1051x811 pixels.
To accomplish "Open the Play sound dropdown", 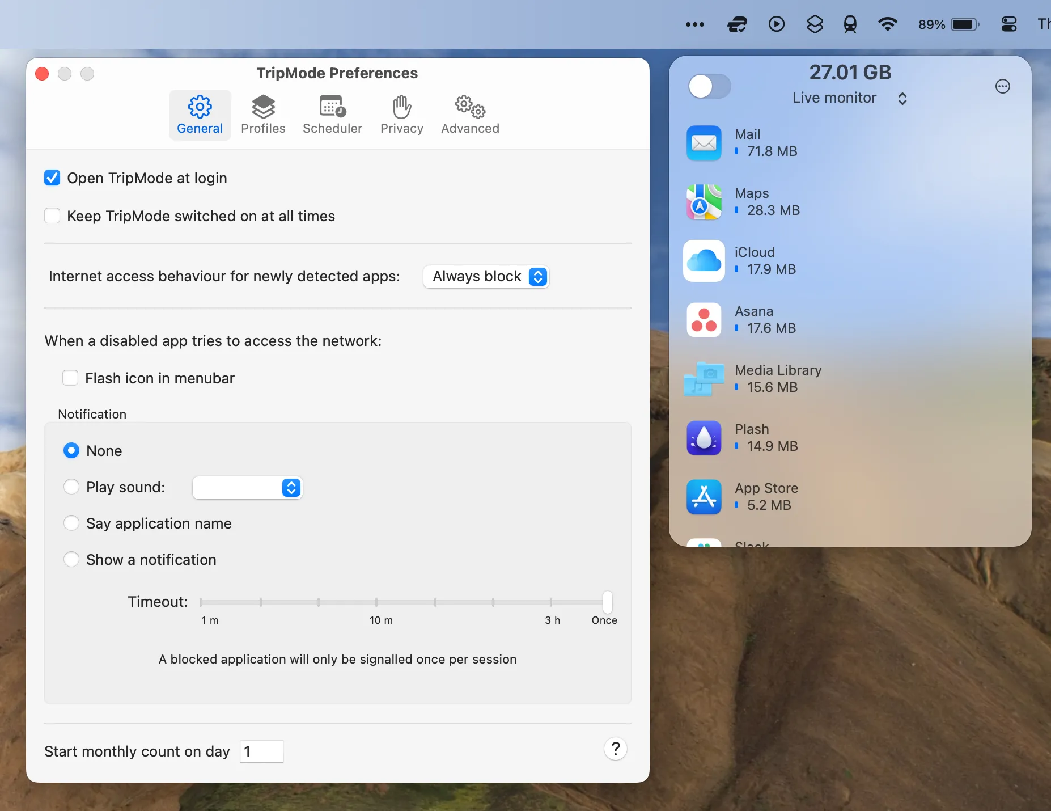I will point(247,487).
